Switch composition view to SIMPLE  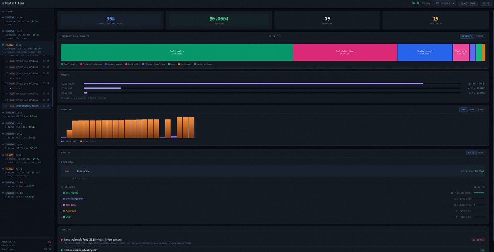(480, 36)
